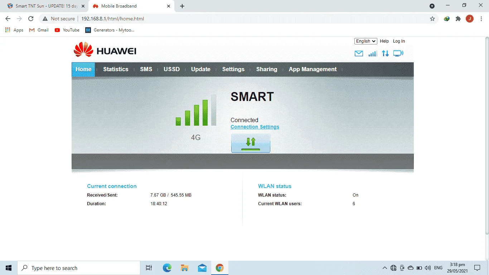Close the Mobile Broadband browser tab

coord(169,6)
